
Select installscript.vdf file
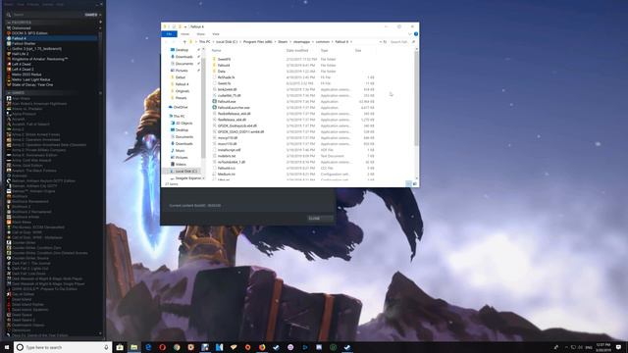click(x=229, y=150)
